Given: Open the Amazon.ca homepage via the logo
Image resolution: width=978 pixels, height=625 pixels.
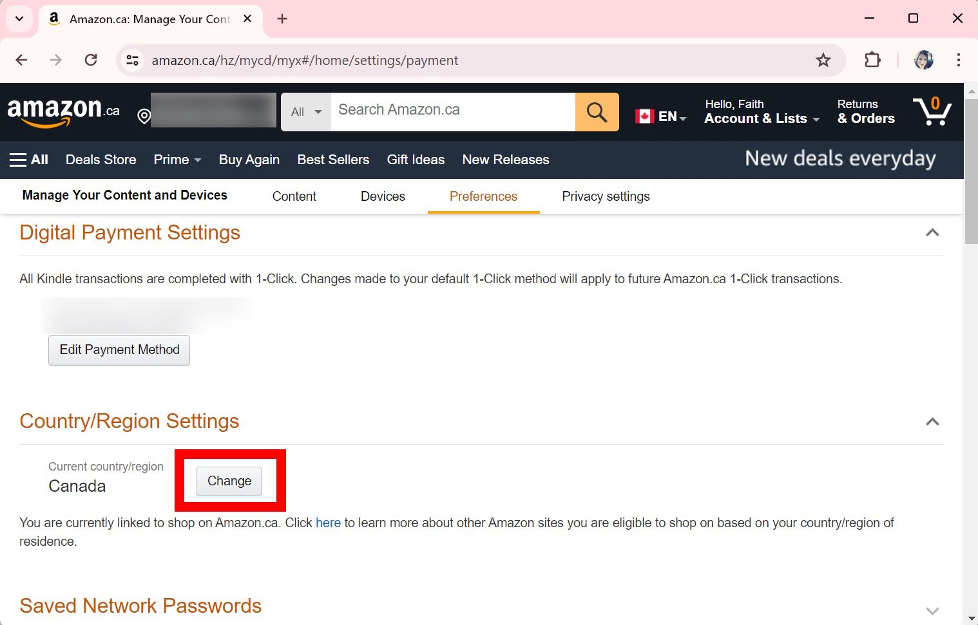Looking at the screenshot, I should [x=62, y=111].
